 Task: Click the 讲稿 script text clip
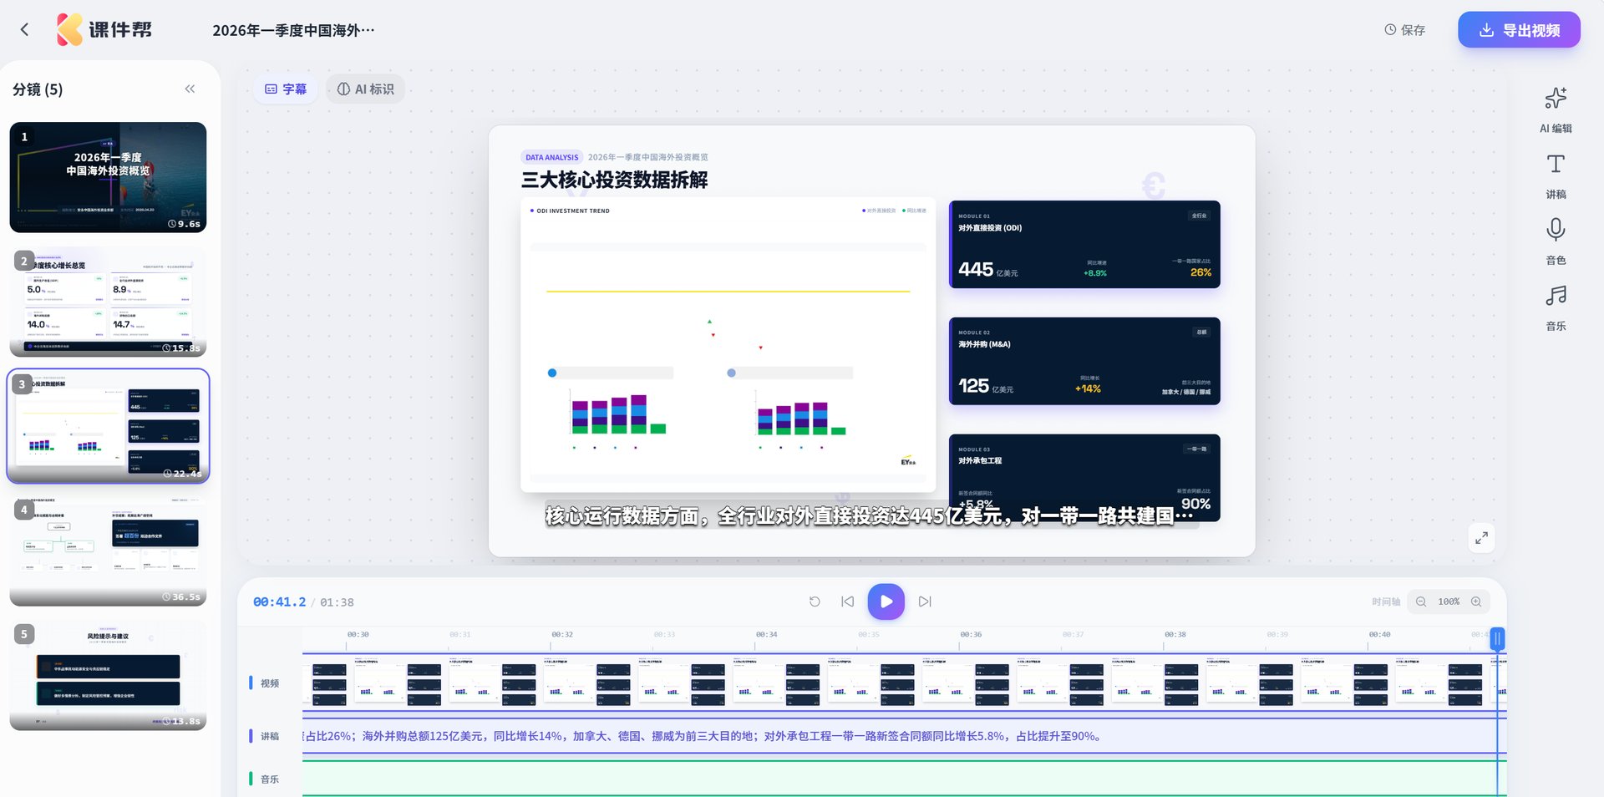click(x=904, y=736)
